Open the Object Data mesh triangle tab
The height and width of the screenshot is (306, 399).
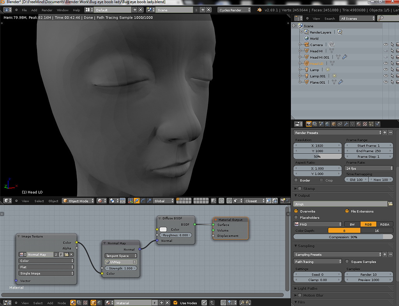coord(352,124)
